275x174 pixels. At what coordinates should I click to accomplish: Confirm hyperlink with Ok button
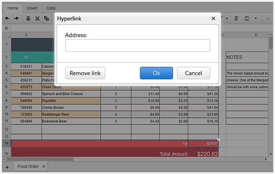[156, 73]
